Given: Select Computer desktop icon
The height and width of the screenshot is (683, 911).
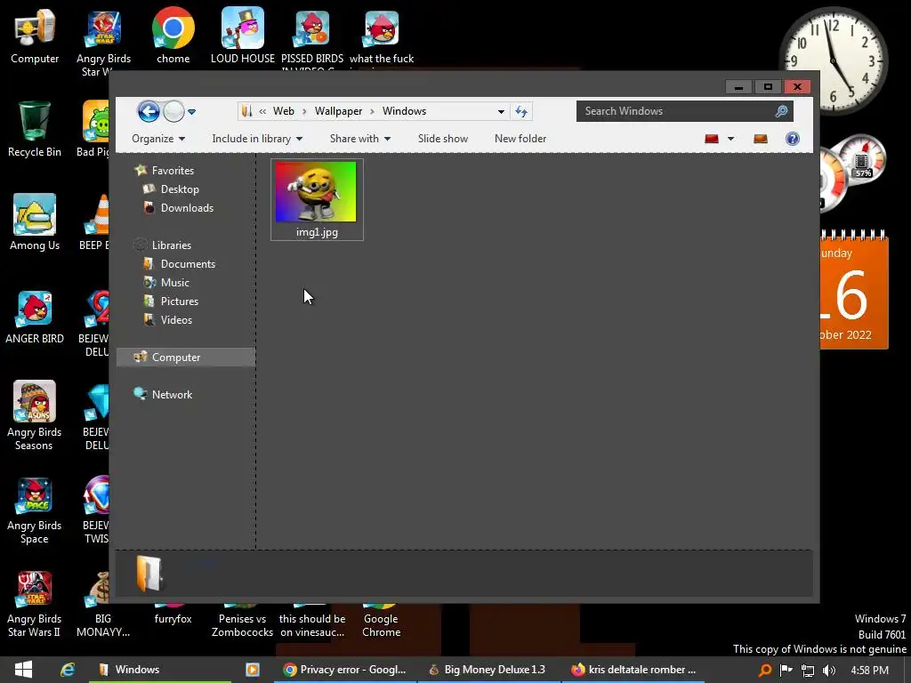Looking at the screenshot, I should pyautogui.click(x=35, y=36).
